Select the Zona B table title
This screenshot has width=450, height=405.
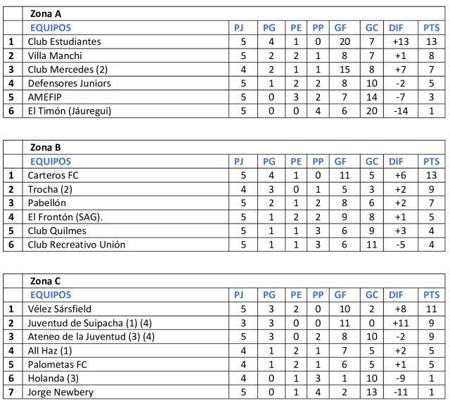pyautogui.click(x=46, y=148)
